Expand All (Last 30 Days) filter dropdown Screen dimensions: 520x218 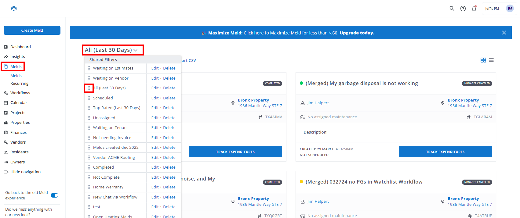click(x=112, y=50)
